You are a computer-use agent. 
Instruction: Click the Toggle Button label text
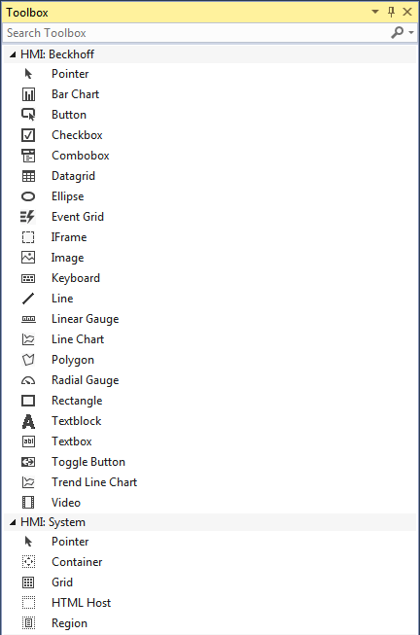point(88,462)
